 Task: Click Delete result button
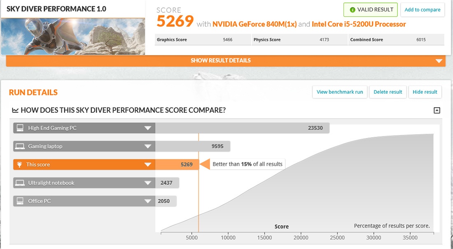(x=388, y=92)
